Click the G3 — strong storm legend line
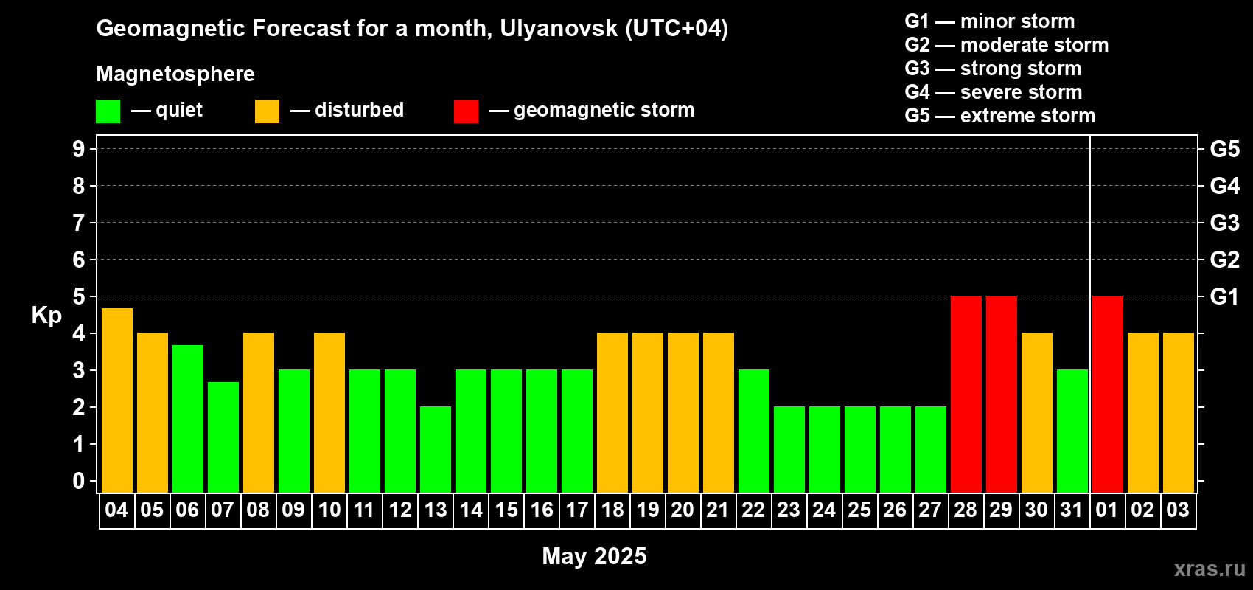Image resolution: width=1253 pixels, height=590 pixels. pyautogui.click(x=993, y=69)
